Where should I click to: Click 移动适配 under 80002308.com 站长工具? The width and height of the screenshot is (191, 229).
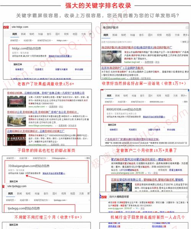coord(171,130)
